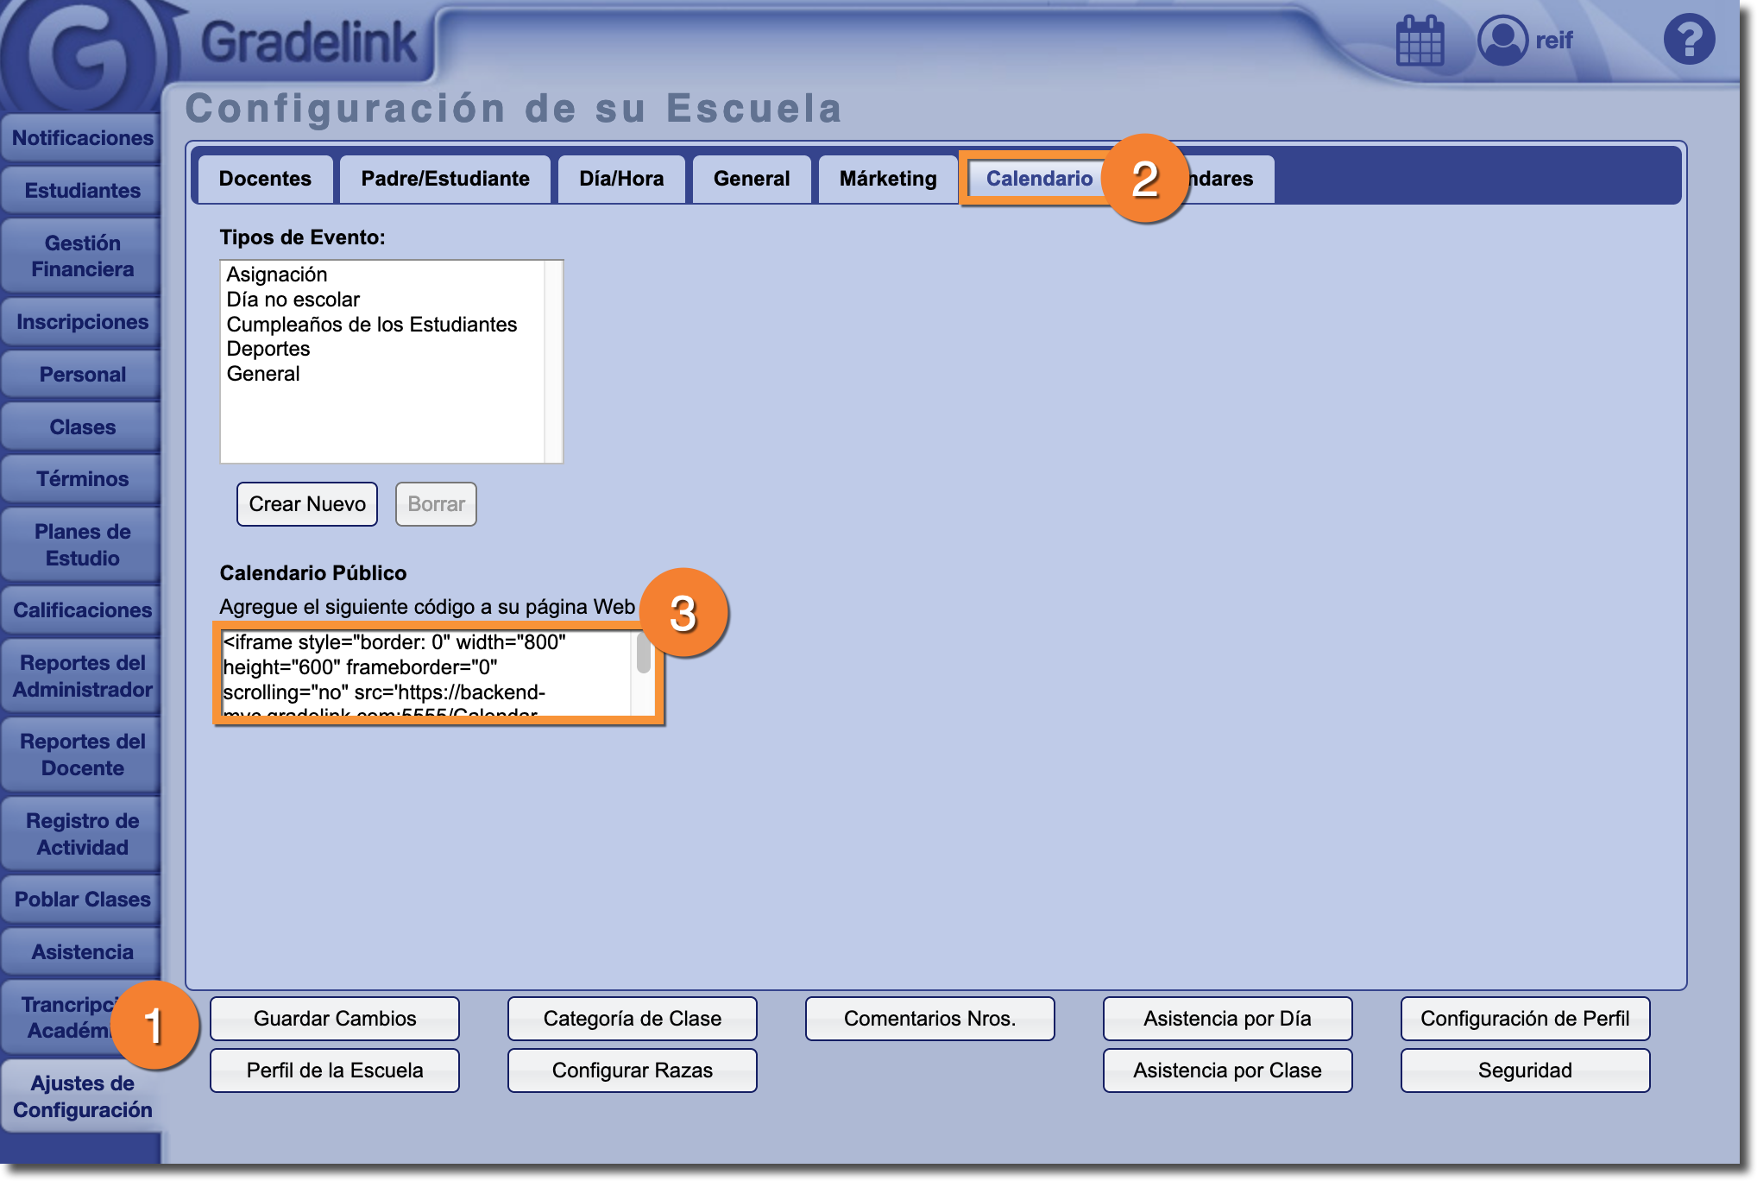Click the Seguridad button

(1525, 1070)
